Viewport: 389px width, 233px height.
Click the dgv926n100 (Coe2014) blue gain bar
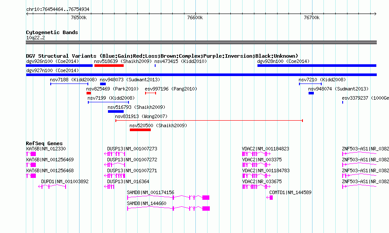59,66
